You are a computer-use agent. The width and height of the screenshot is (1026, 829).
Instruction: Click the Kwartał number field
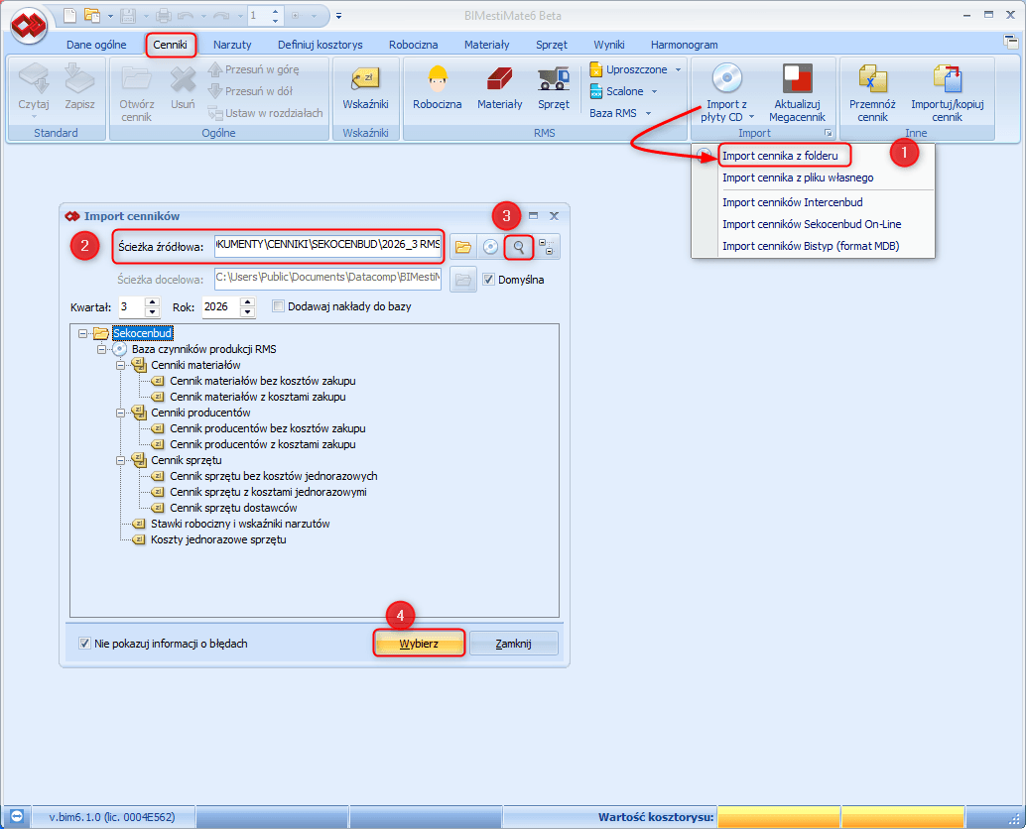(x=132, y=306)
